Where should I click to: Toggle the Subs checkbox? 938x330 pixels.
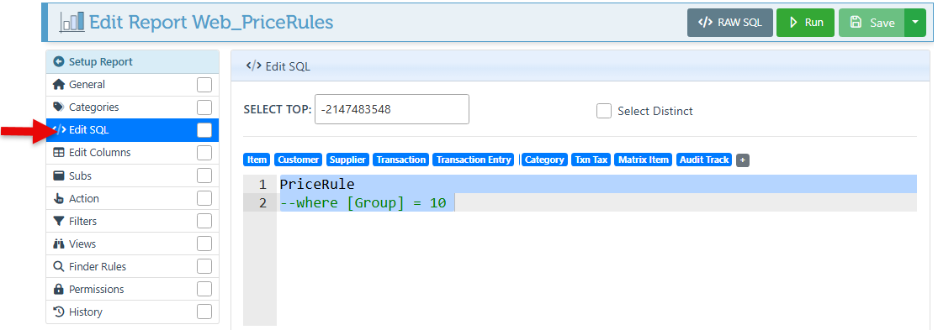click(x=204, y=175)
